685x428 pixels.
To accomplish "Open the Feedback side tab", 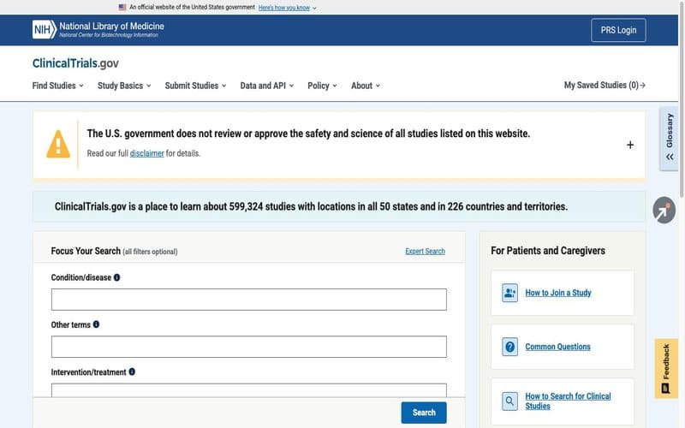I will coord(666,369).
